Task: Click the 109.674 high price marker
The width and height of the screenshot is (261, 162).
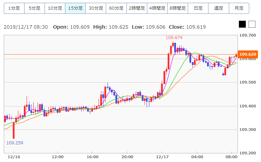Action: tap(174, 38)
